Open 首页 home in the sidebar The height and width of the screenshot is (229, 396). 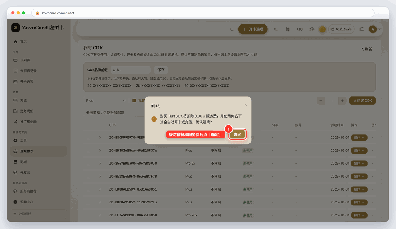39,42
